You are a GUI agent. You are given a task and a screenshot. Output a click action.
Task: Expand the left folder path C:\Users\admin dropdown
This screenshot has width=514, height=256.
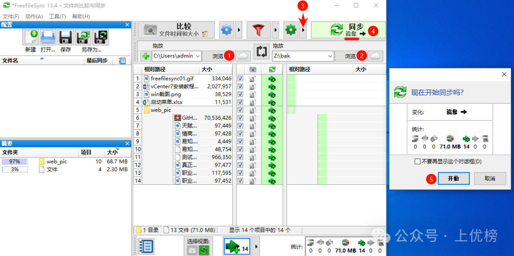pos(198,56)
